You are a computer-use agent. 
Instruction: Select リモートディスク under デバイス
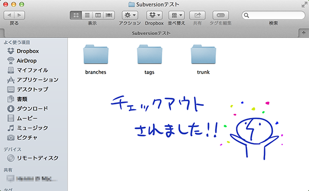[x=33, y=158]
